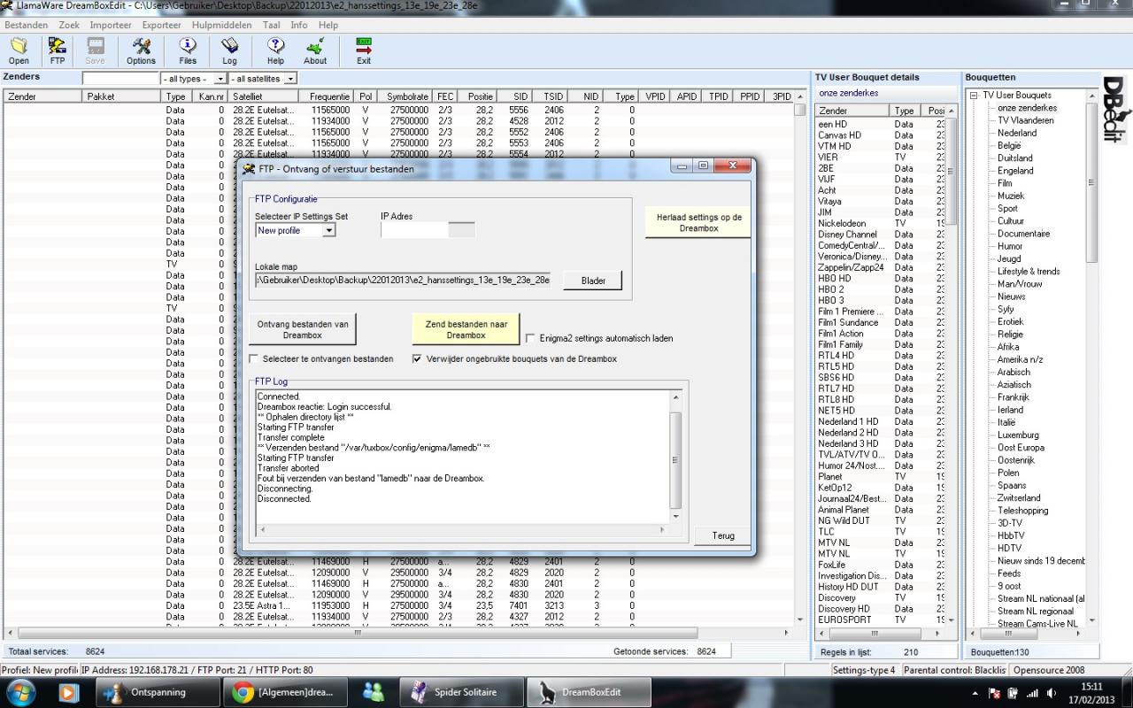Sort by Symbolrate column header
Image resolution: width=1133 pixels, height=708 pixels.
(406, 96)
